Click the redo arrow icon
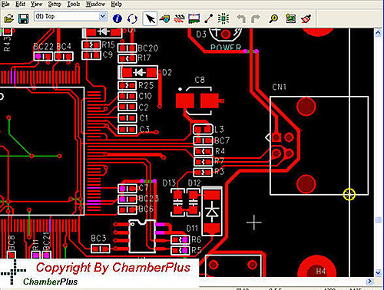Viewport: 384px width, 290px height. [x=255, y=18]
